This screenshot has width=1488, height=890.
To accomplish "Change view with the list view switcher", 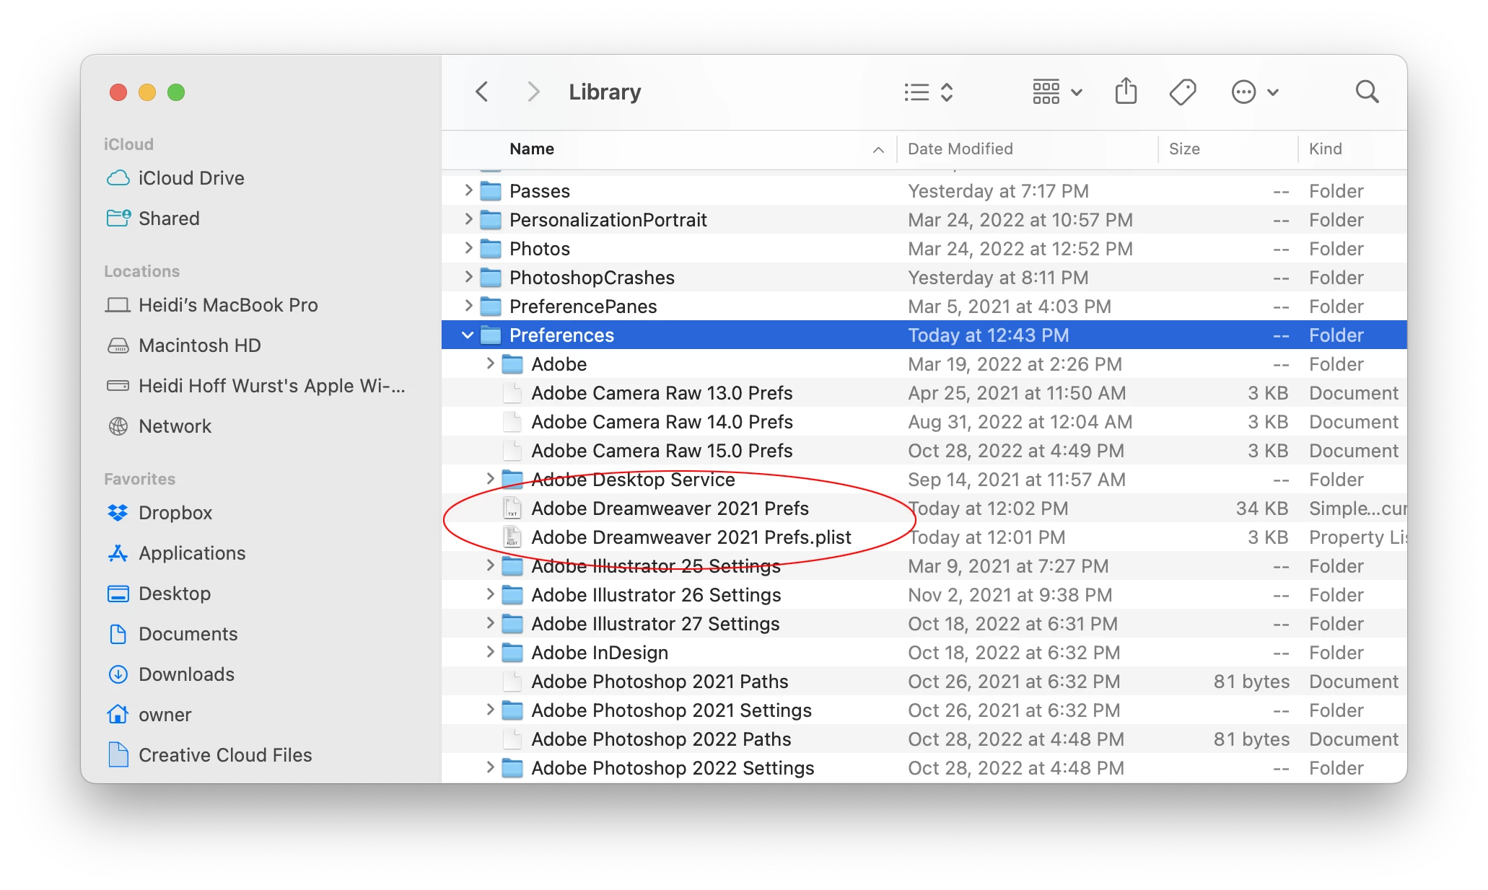I will [928, 92].
